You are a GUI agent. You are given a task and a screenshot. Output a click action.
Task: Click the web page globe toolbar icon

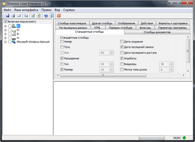click(52, 16)
